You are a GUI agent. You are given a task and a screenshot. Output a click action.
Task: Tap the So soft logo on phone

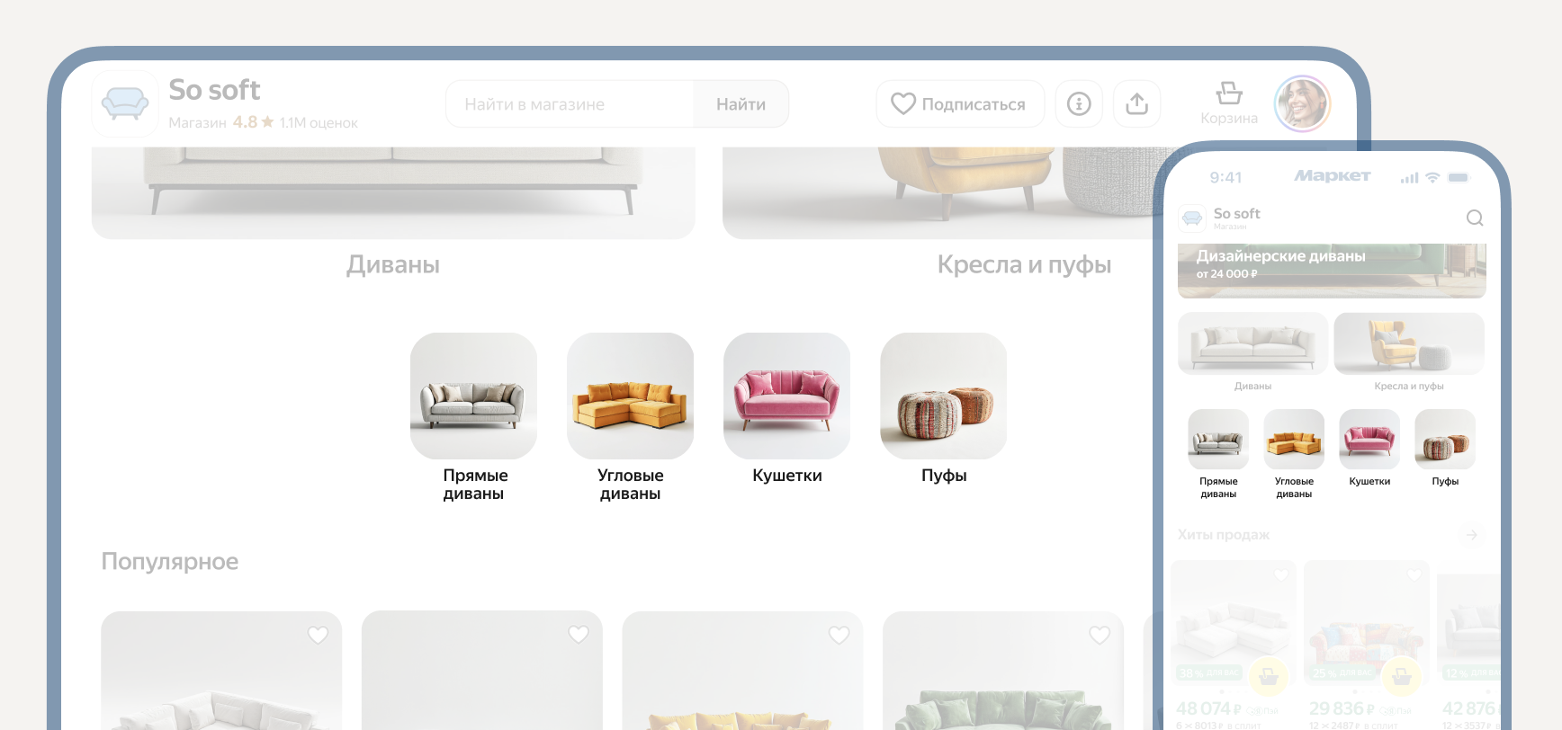1192,218
